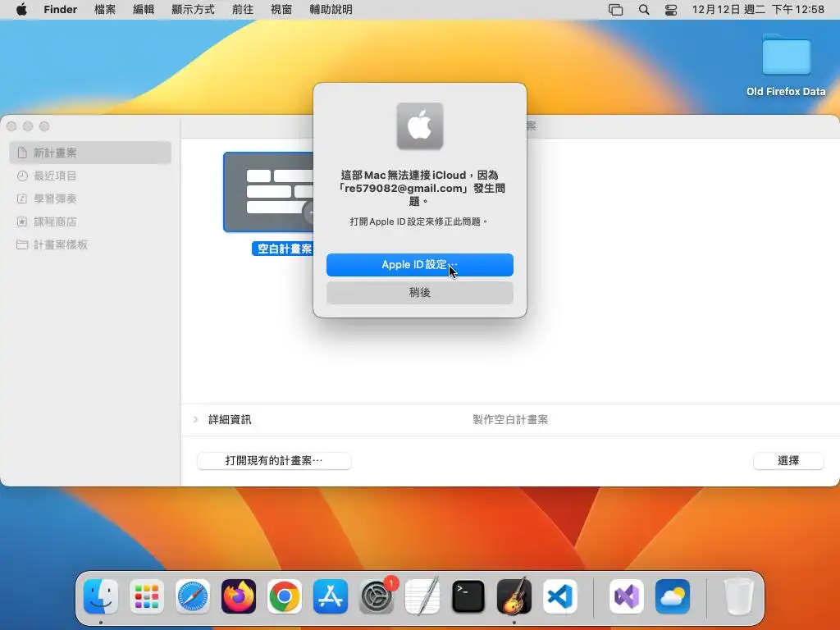840x630 pixels.
Task: Launch Firefox from the Dock
Action: pos(239,596)
